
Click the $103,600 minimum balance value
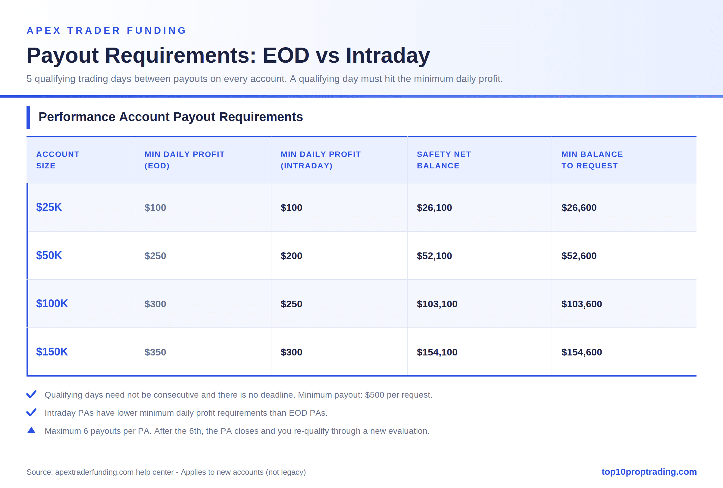point(582,304)
